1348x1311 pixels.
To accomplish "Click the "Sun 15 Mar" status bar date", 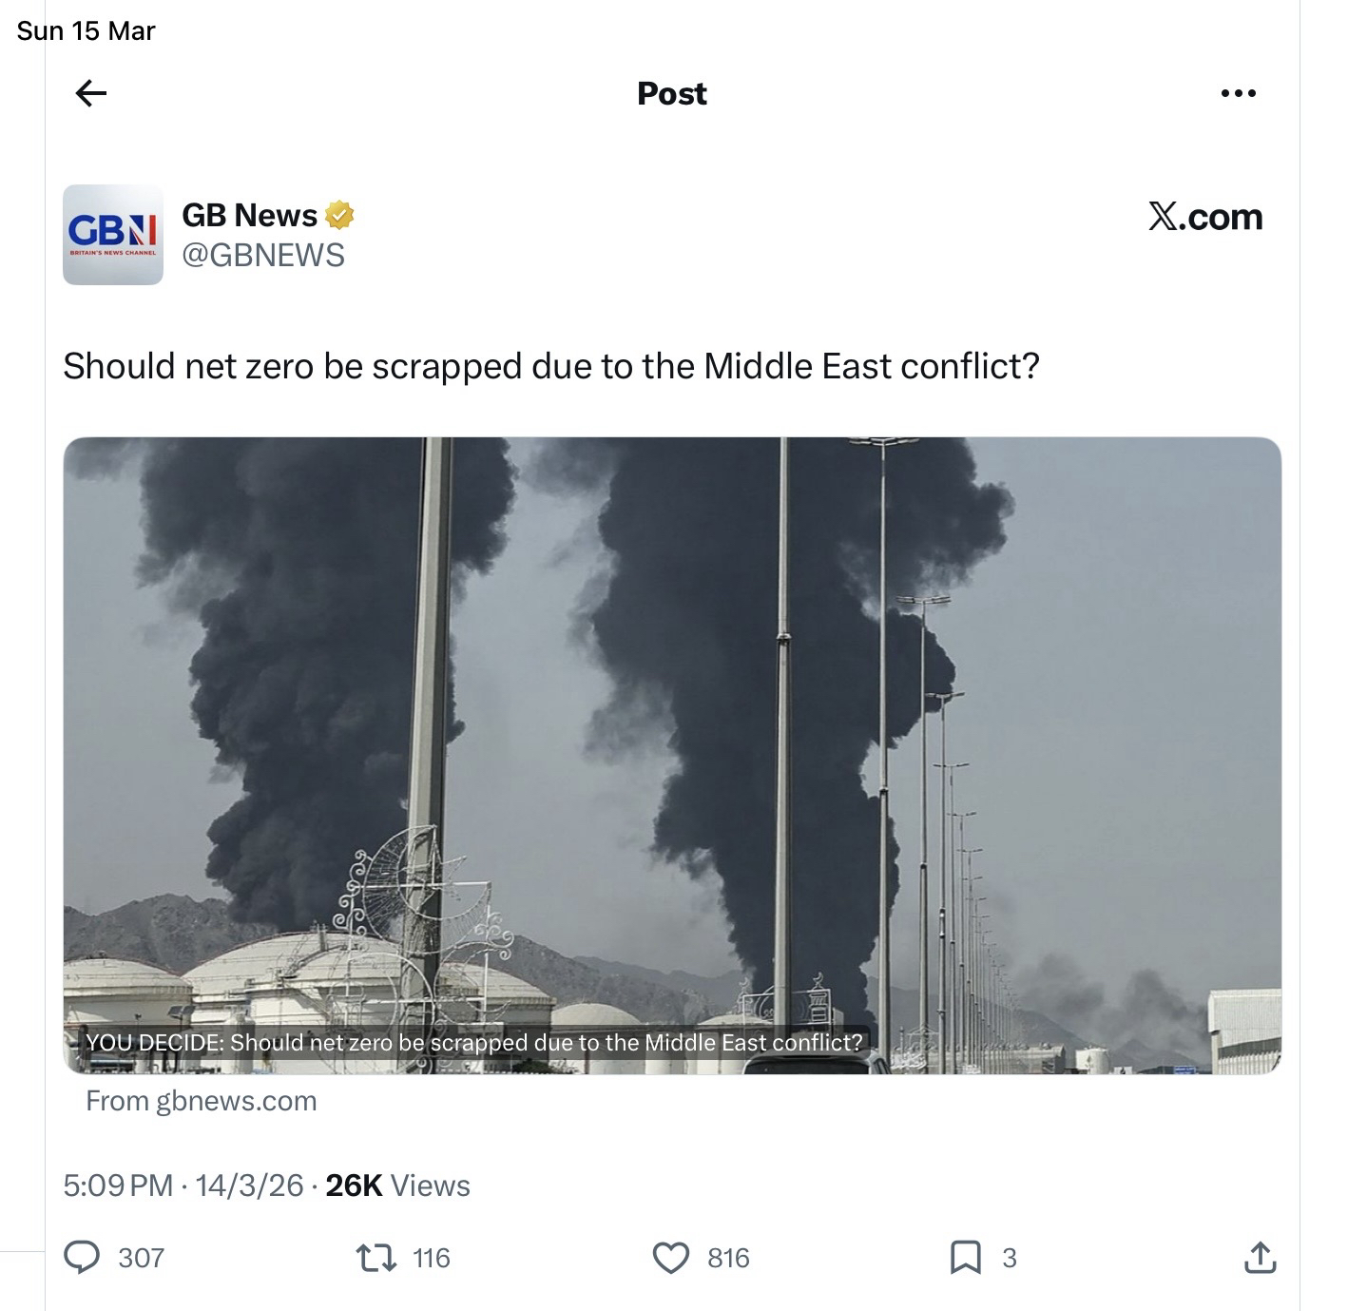I will click(x=86, y=31).
